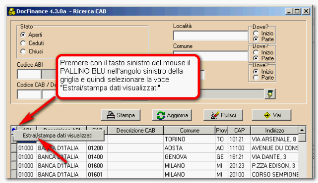Sort by the Prov column header

pos(221,131)
